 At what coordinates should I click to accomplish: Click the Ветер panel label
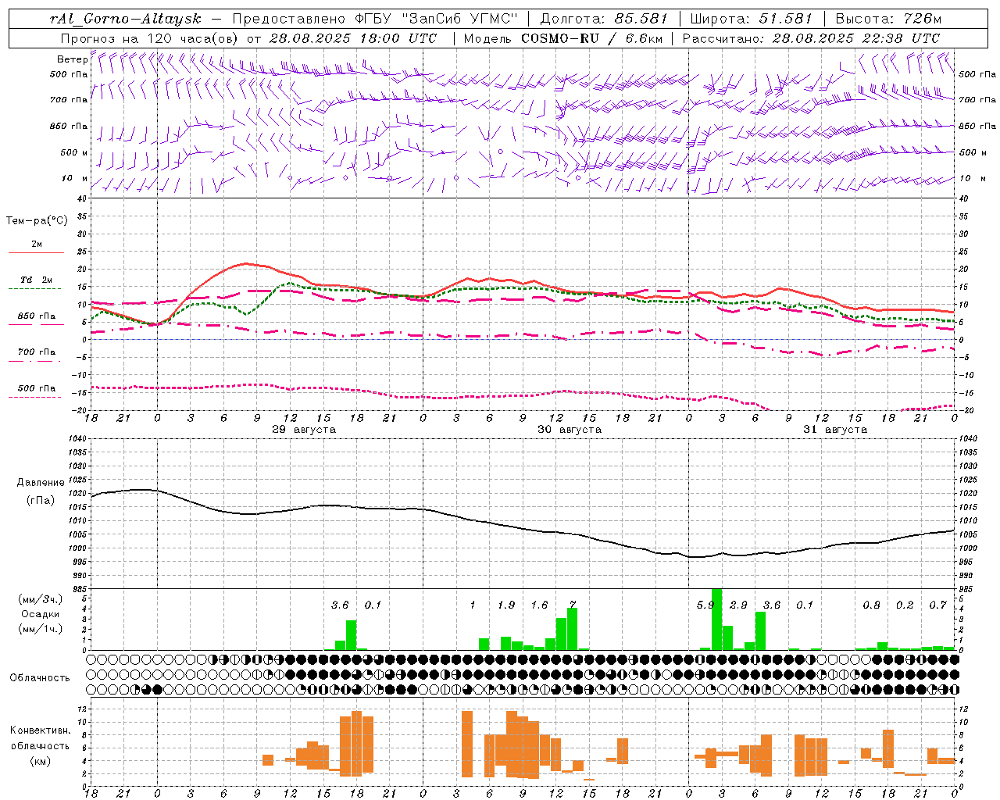coord(72,59)
